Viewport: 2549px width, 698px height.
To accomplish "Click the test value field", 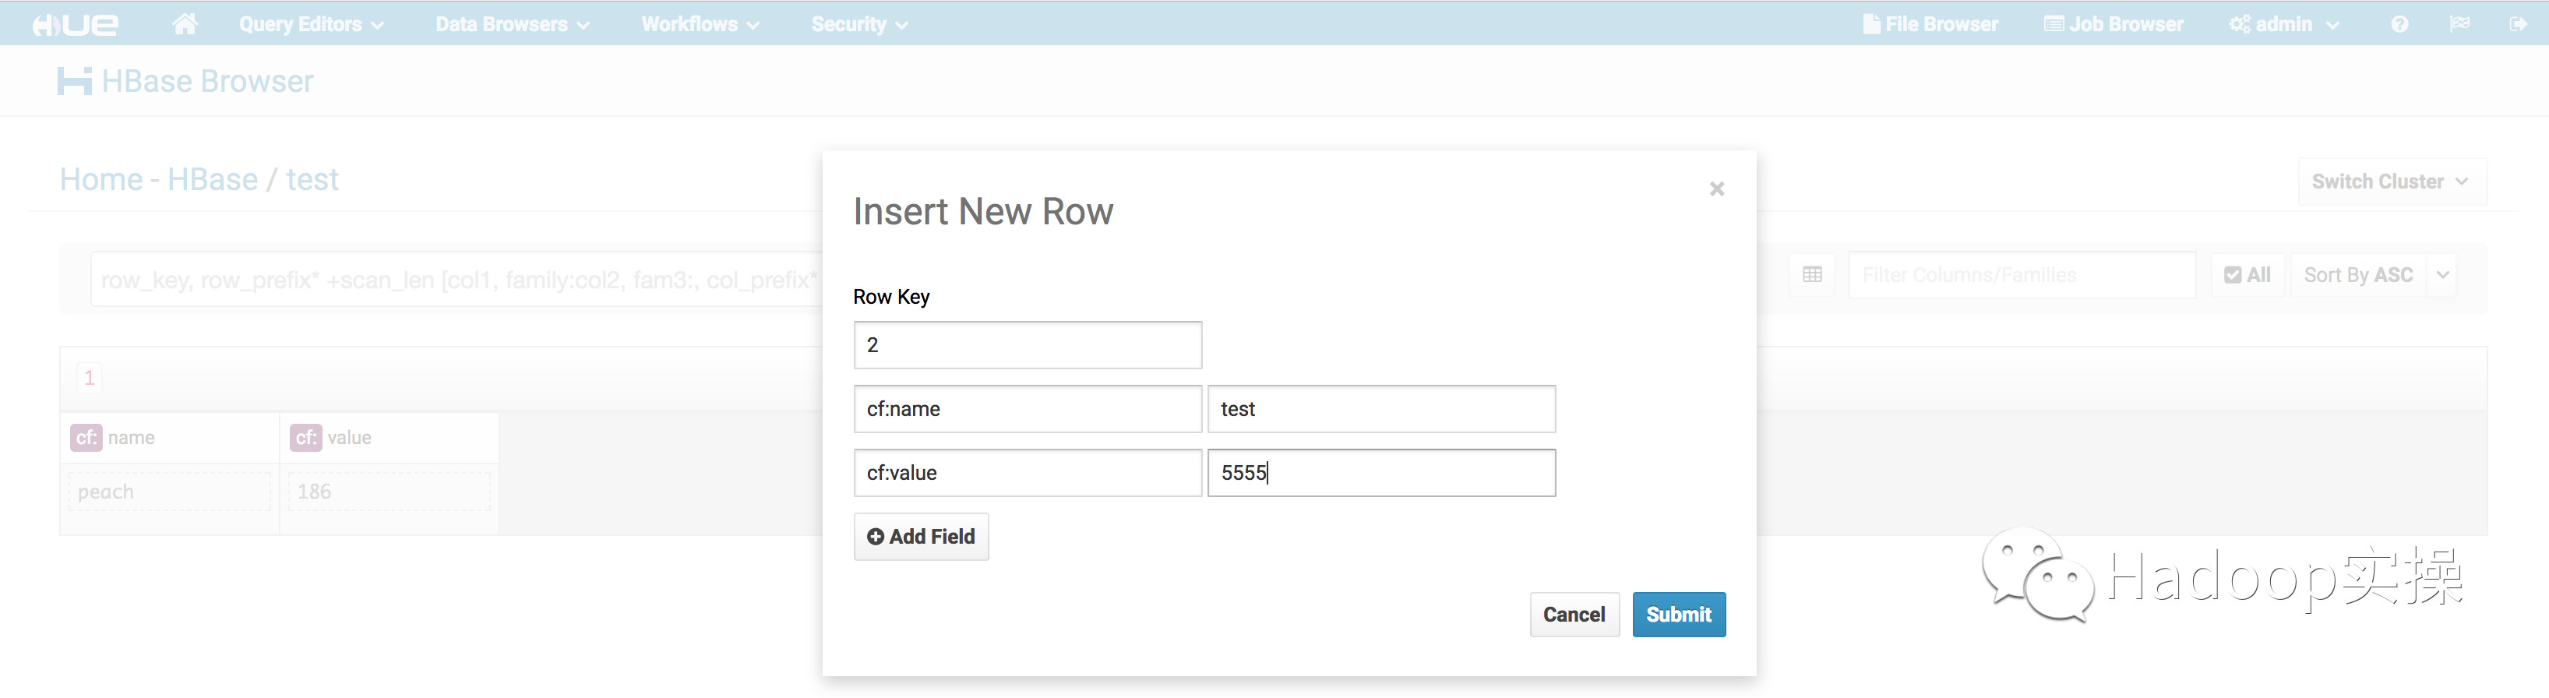I will coord(1381,409).
